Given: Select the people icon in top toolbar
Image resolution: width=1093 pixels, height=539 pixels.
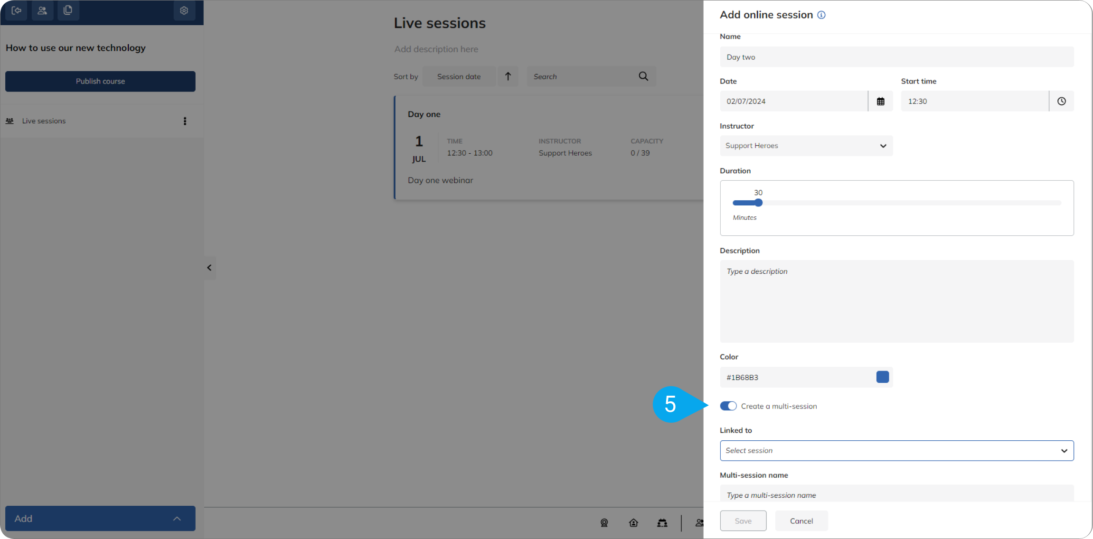Looking at the screenshot, I should coord(42,10).
